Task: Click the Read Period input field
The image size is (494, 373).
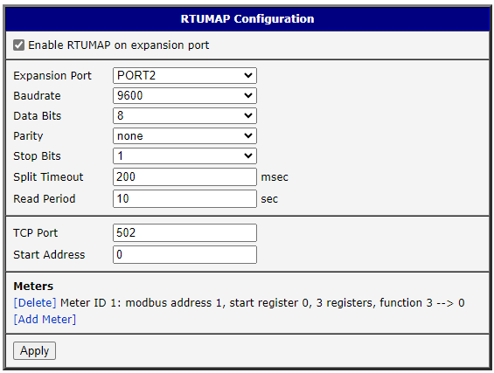Action: point(184,198)
